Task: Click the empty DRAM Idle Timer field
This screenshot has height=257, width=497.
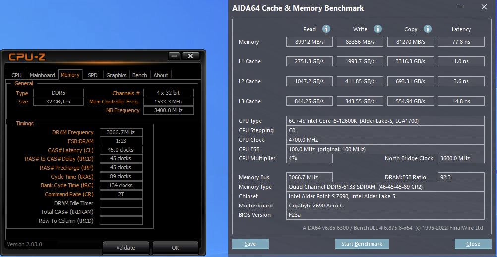Action: coord(121,203)
